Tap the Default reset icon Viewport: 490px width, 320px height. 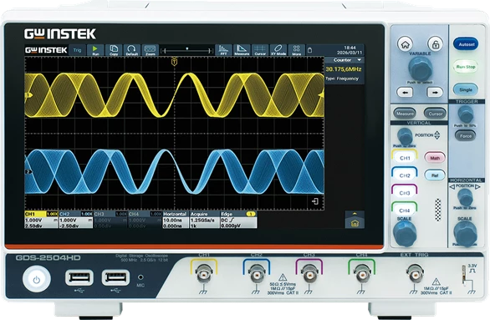(x=132, y=50)
